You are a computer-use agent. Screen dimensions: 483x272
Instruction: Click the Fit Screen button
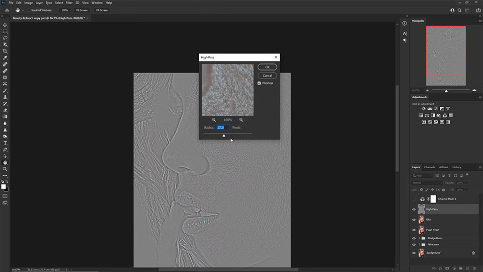click(x=82, y=10)
